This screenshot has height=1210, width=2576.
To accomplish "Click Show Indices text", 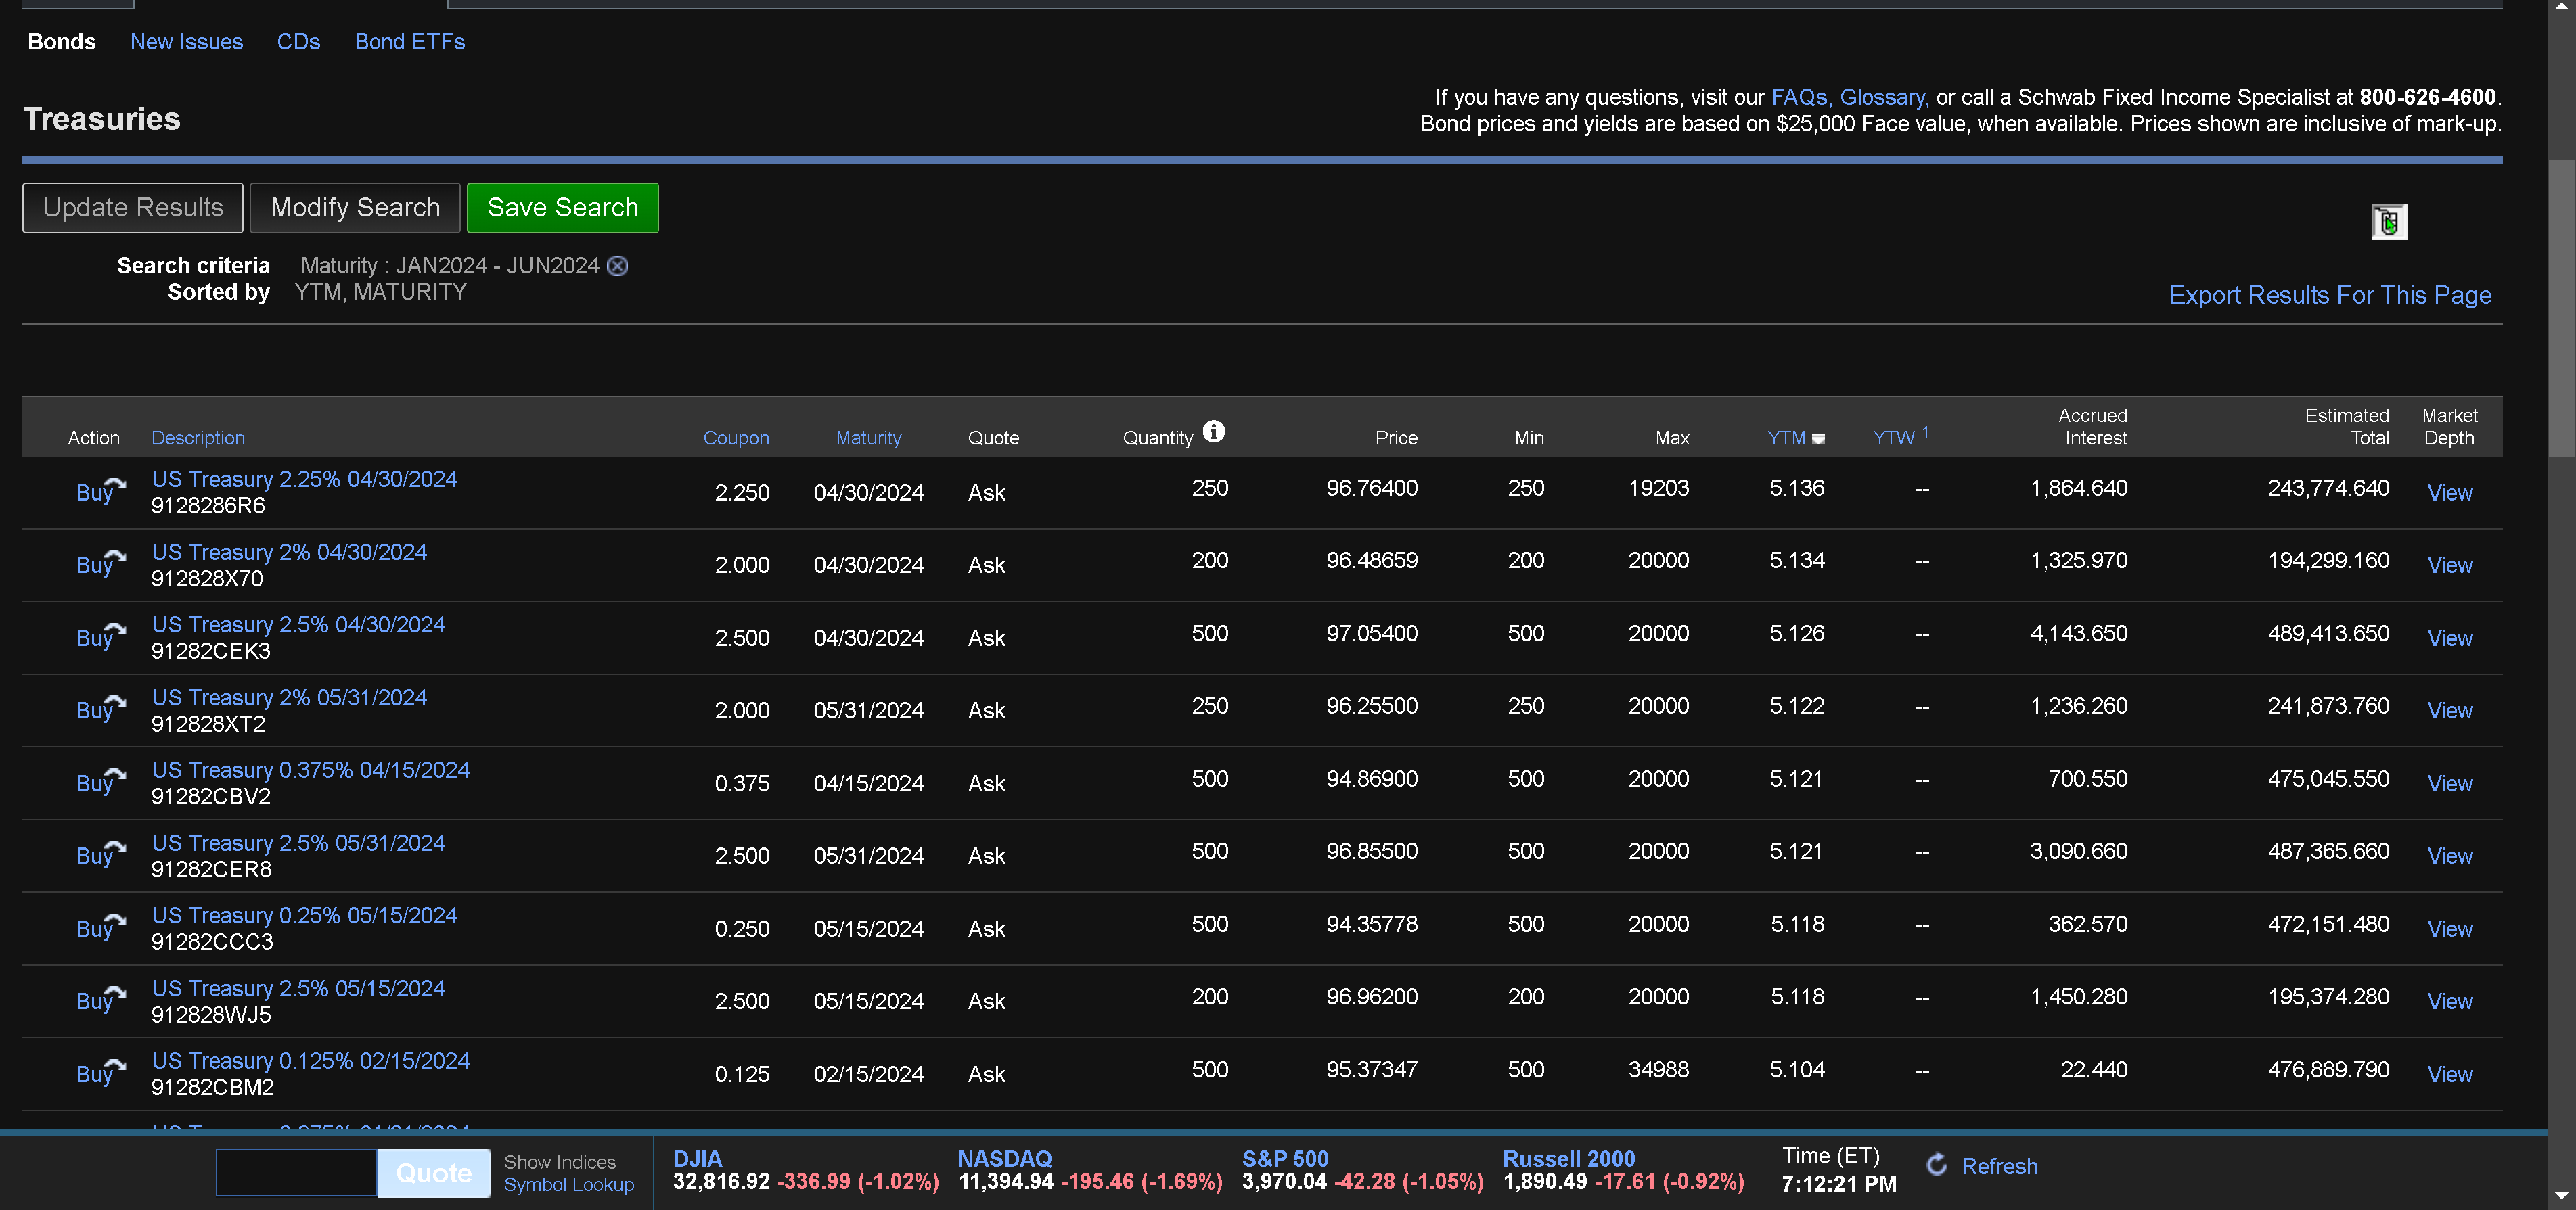I will (x=560, y=1162).
